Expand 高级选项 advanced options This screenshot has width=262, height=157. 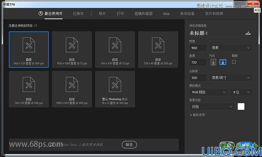tap(197, 115)
